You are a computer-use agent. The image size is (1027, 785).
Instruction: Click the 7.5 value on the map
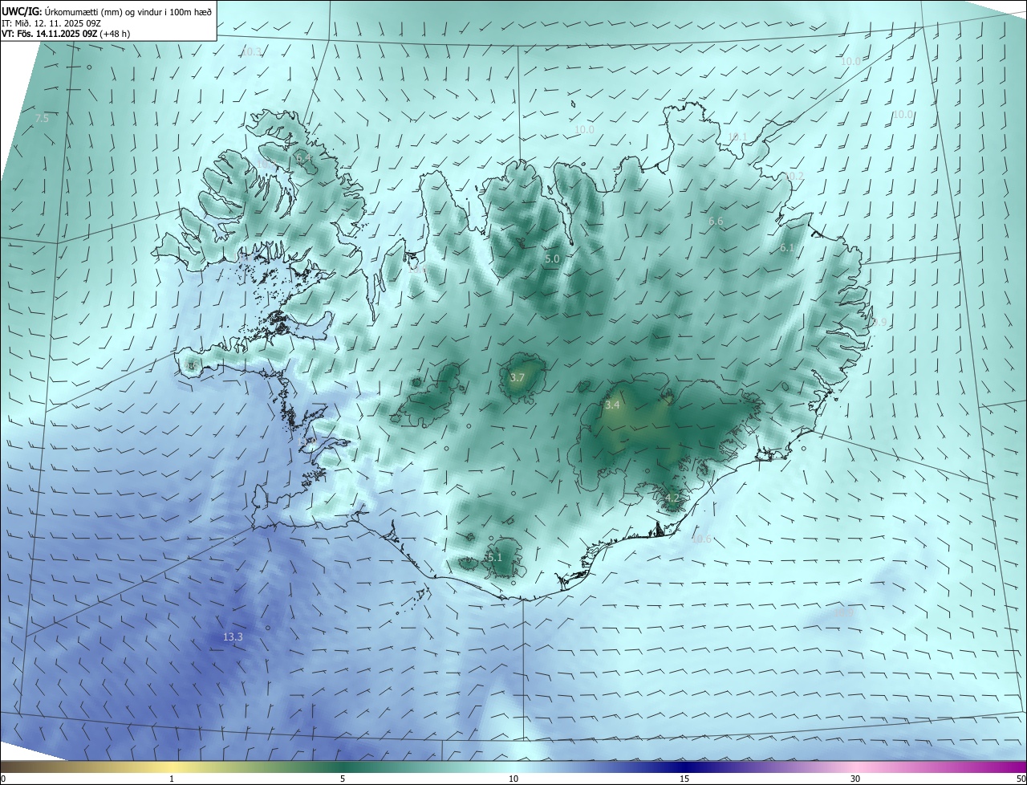coord(42,118)
